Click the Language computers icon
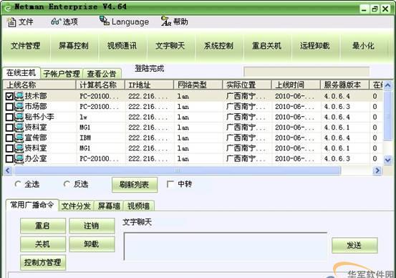The image size is (396, 278). point(105,21)
